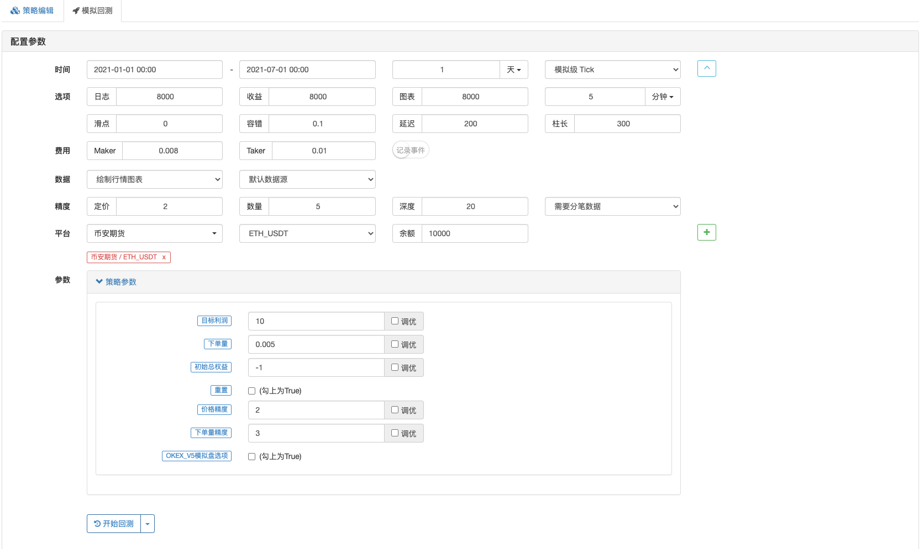Image resolution: width=924 pixels, height=549 pixels.
Task: Switch to the 策略编辑 tab
Action: click(x=33, y=10)
